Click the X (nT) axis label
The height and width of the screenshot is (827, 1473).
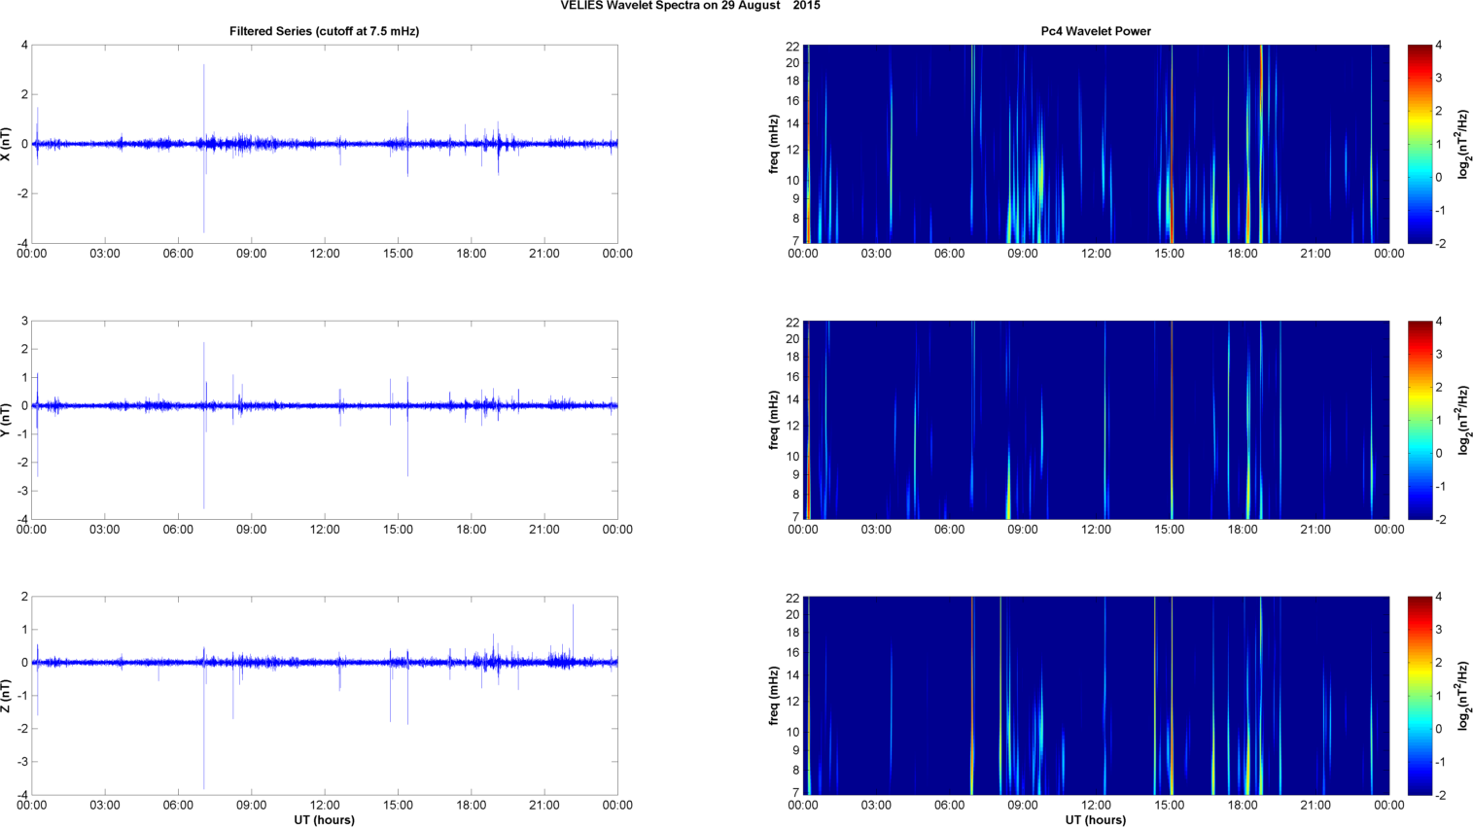coord(7,144)
